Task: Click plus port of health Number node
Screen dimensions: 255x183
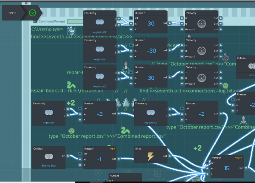Action: pyautogui.click(x=207, y=174)
